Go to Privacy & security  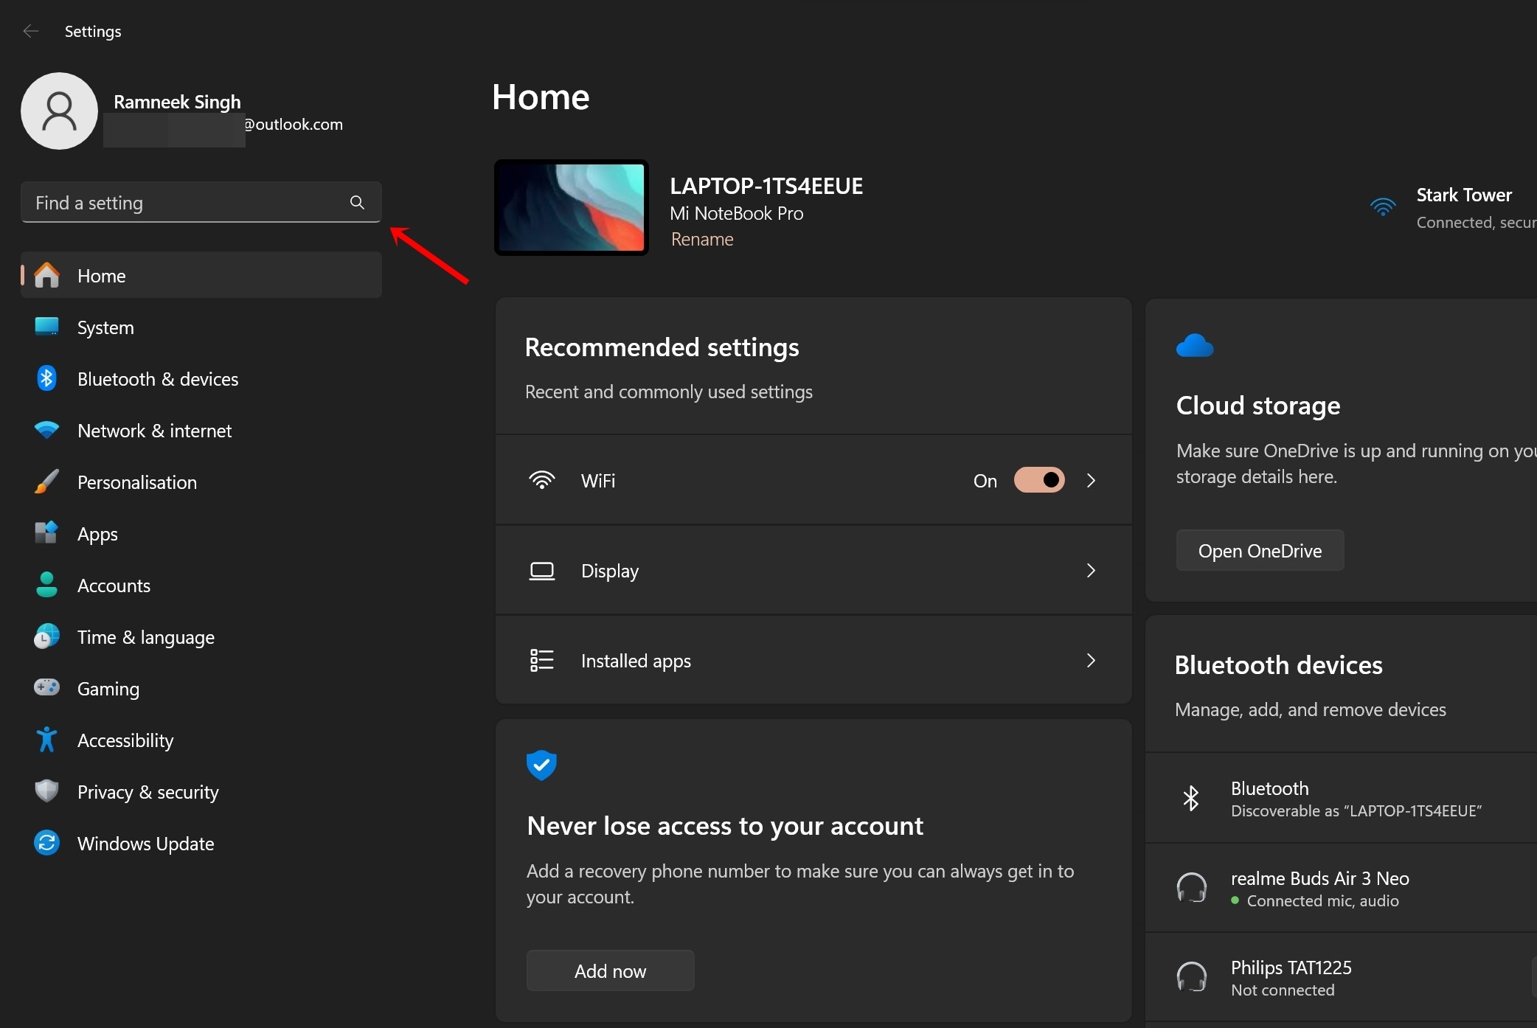coord(201,791)
